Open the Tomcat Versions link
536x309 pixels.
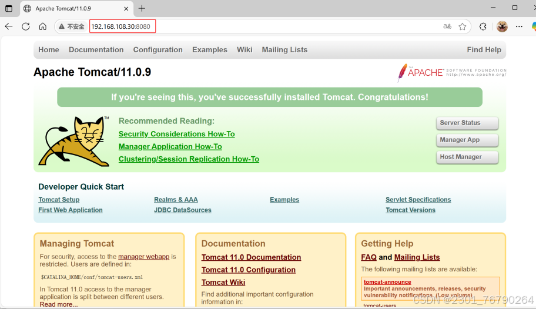[x=411, y=210]
